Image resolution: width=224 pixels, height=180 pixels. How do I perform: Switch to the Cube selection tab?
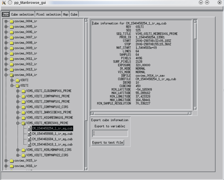click(x=23, y=15)
